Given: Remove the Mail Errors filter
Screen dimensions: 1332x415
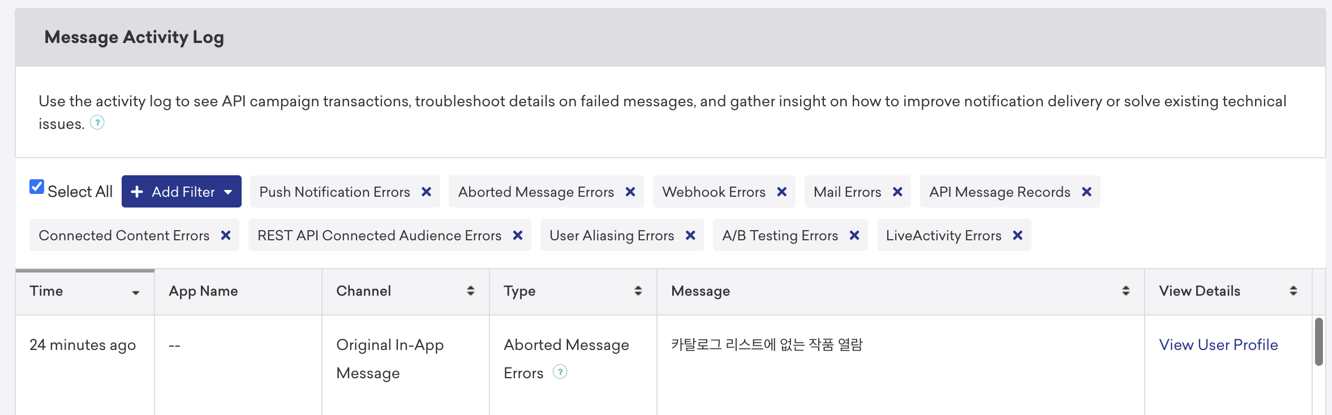Looking at the screenshot, I should 897,192.
